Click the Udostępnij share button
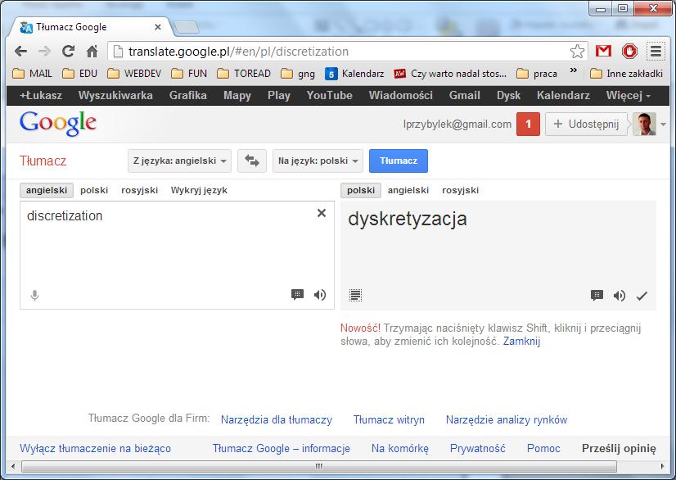Screen dimensions: 676x480 [x=586, y=125]
